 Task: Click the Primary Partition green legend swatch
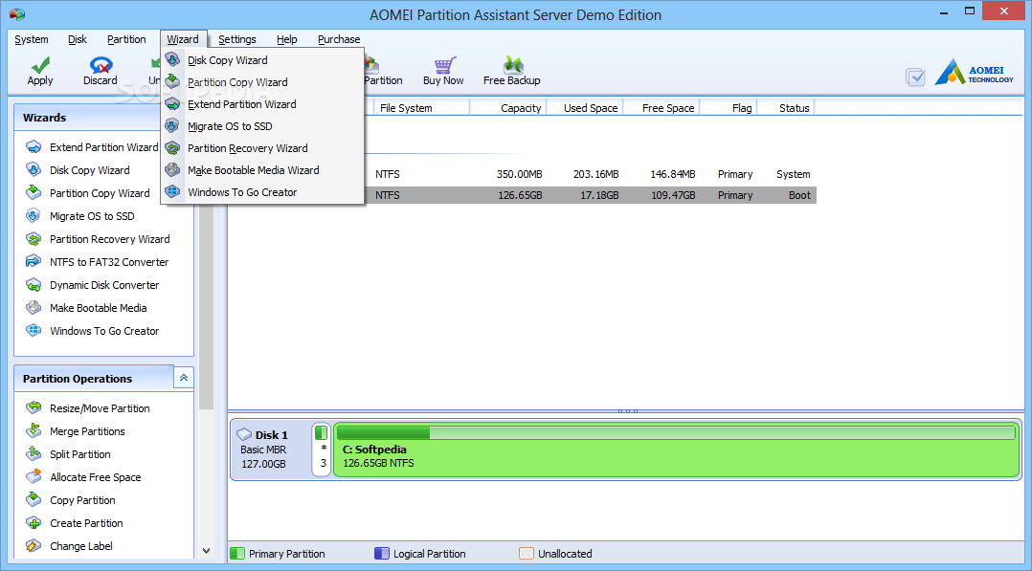[x=237, y=554]
